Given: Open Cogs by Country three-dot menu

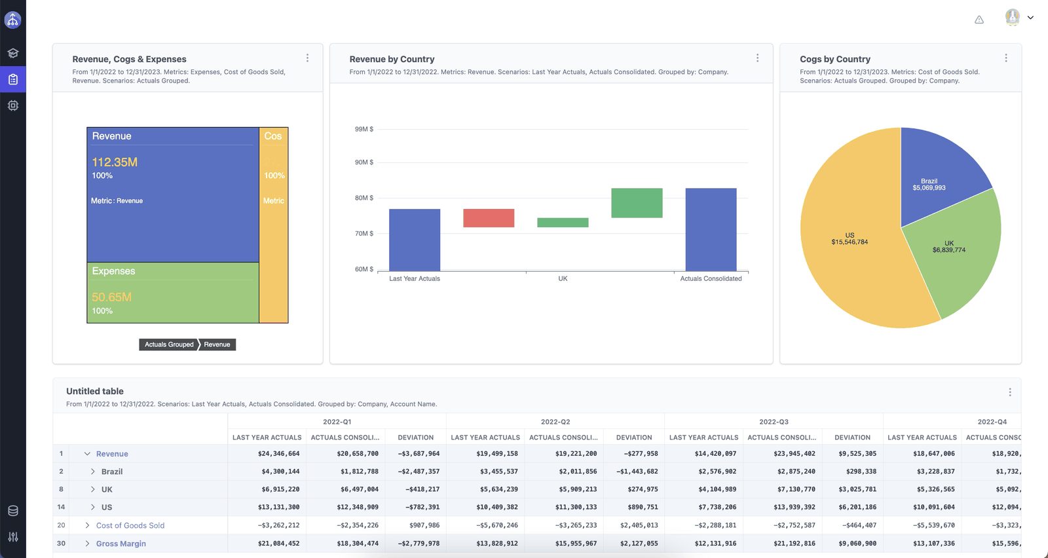Looking at the screenshot, I should tap(1006, 58).
